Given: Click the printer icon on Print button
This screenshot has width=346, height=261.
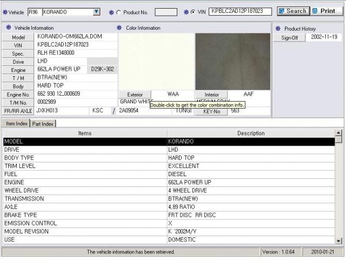Looking at the screenshot, I should [315, 11].
